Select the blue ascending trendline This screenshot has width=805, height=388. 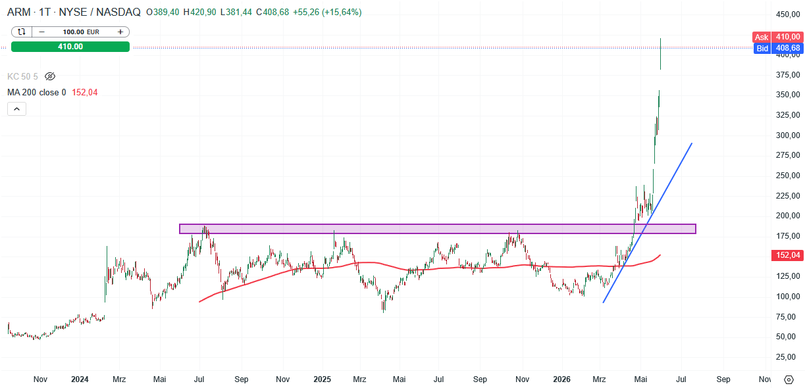click(x=648, y=222)
